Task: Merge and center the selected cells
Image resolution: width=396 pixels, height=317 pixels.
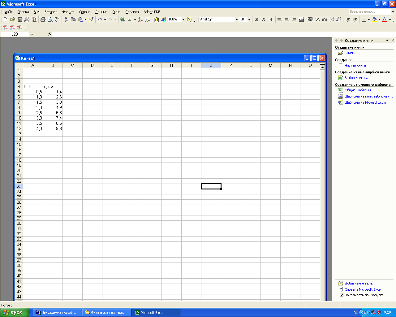Action: pos(301,20)
